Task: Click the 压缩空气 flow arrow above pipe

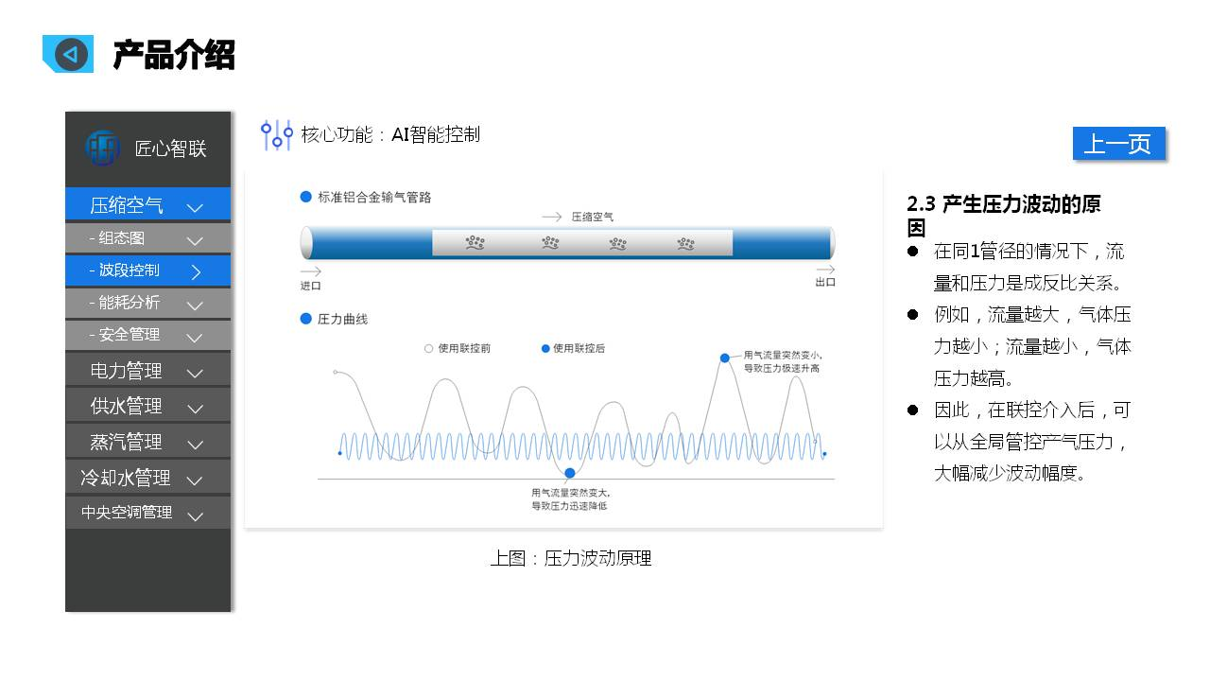Action: pos(552,217)
